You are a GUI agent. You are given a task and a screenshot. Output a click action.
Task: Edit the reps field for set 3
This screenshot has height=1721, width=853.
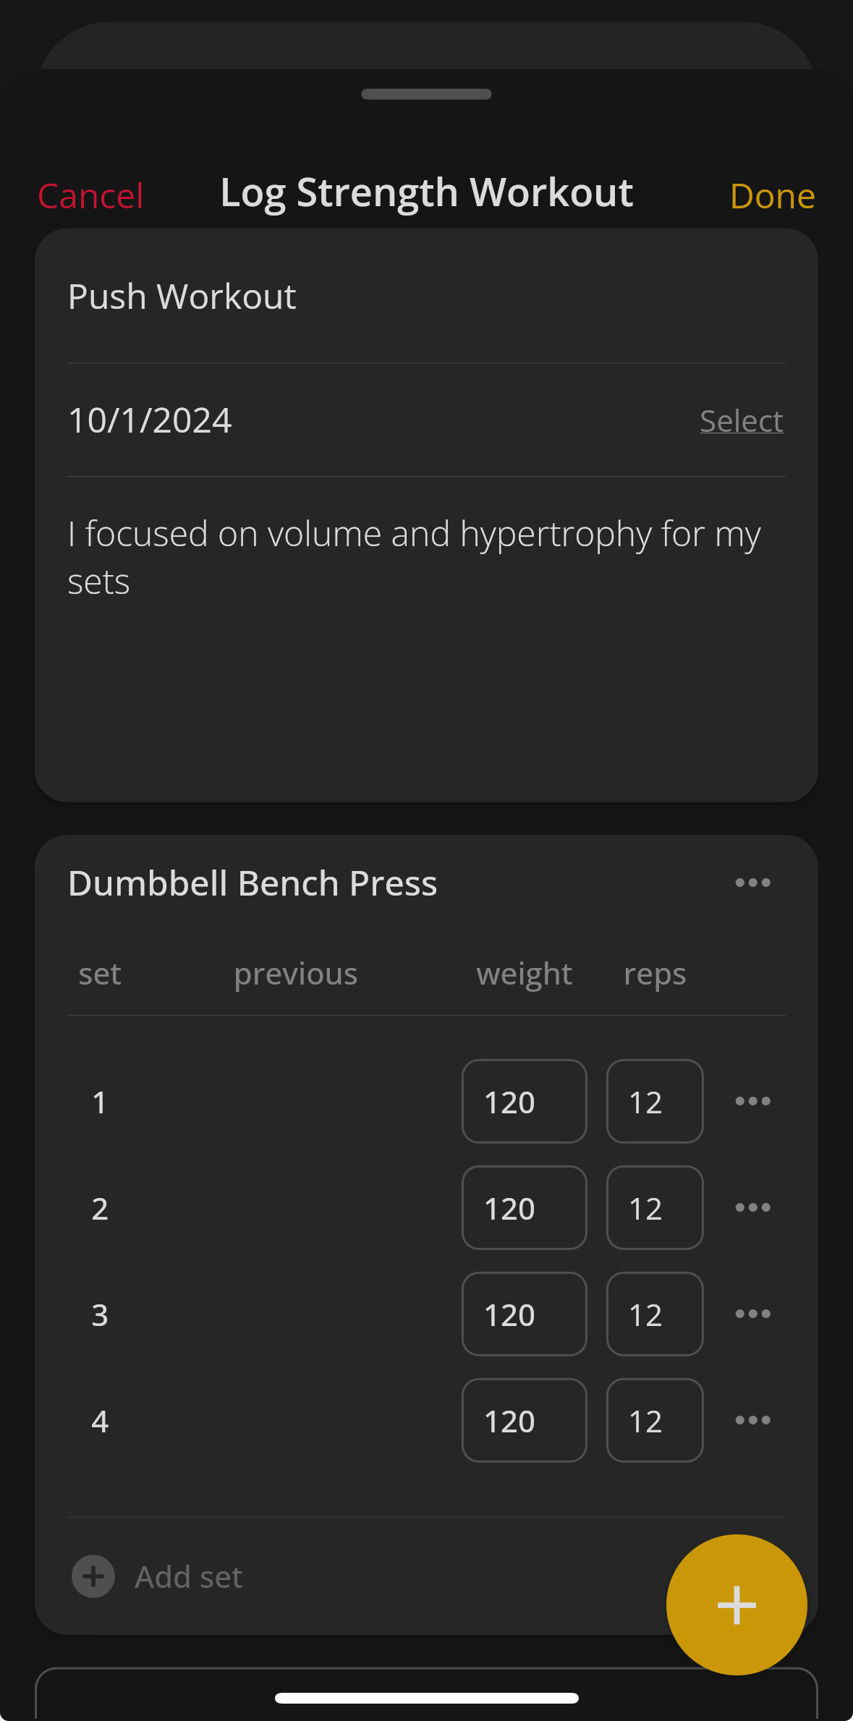point(654,1314)
